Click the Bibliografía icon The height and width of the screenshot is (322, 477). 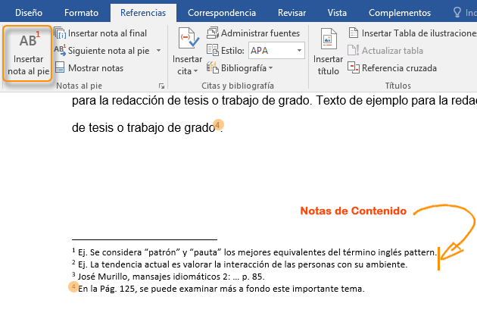(213, 67)
